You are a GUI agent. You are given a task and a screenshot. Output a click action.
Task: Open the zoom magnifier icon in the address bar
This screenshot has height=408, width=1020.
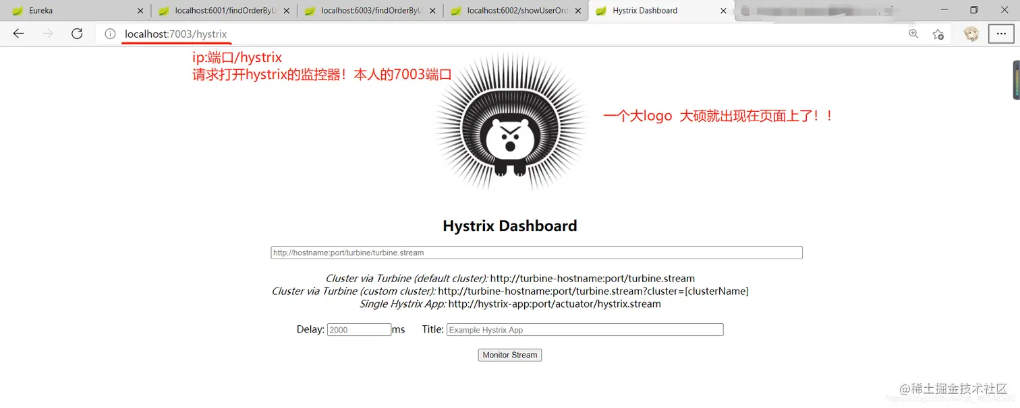(x=913, y=34)
